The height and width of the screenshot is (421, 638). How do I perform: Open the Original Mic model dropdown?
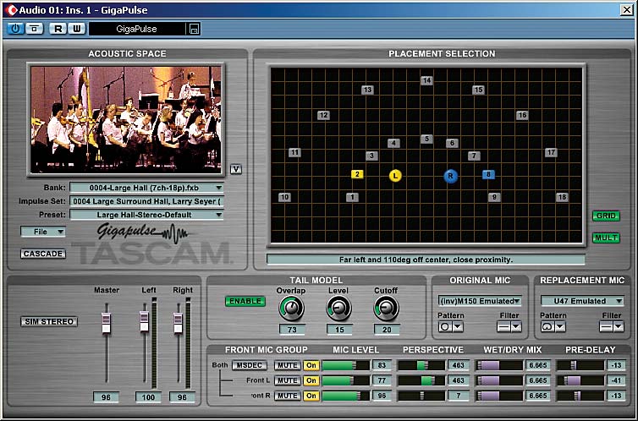(480, 301)
